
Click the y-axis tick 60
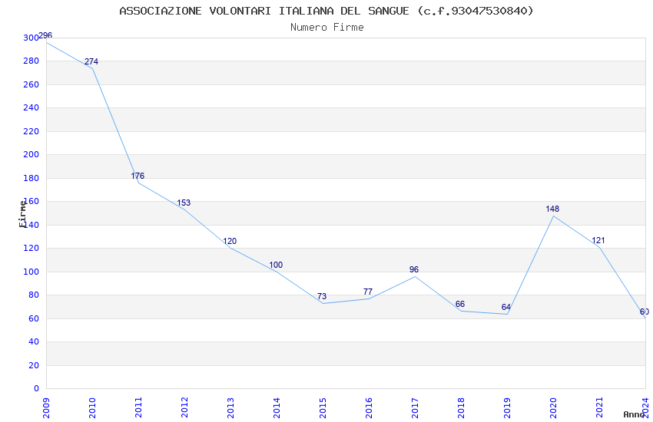click(x=33, y=319)
